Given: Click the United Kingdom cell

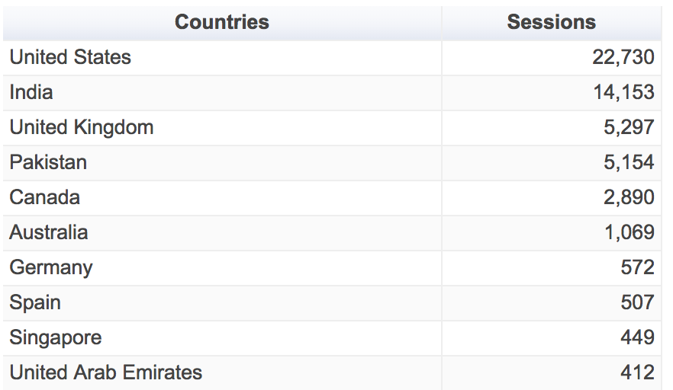Looking at the screenshot, I should (x=82, y=127).
